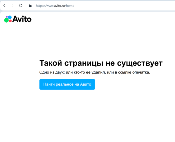Reload the current Avito page
The width and height of the screenshot is (175, 142).
tap(21, 6)
